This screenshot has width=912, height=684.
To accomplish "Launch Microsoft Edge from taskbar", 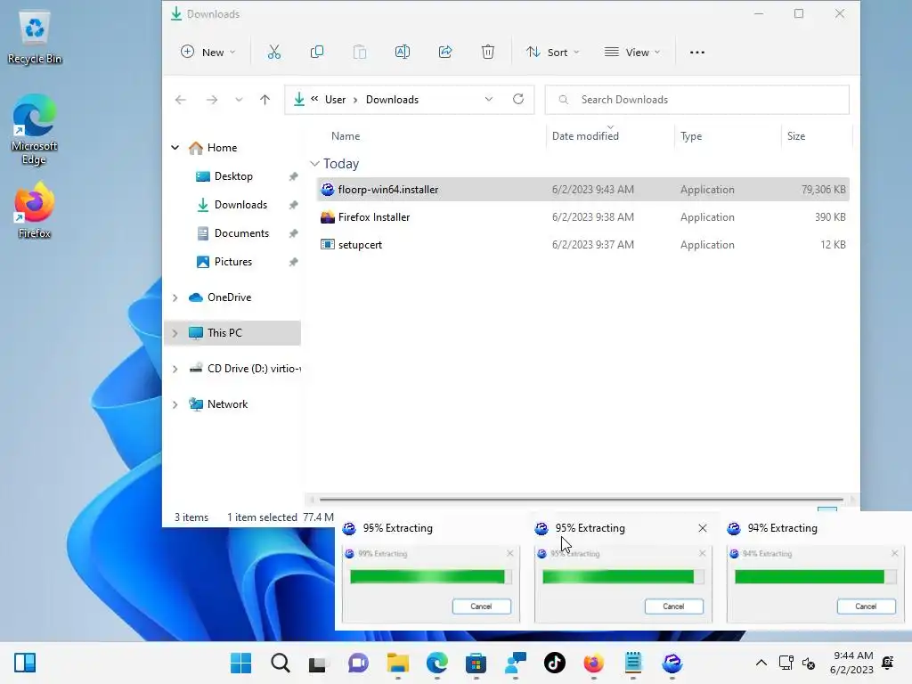I will 436,663.
